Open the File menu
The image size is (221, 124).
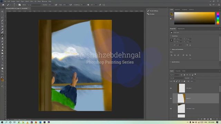pos(5,1)
